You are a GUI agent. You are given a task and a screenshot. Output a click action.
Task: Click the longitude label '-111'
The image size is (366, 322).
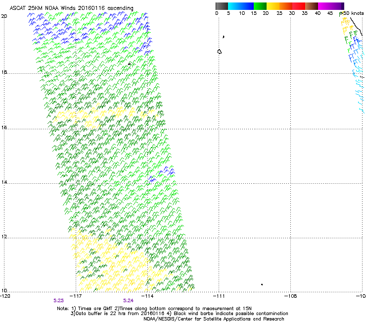tap(219, 296)
